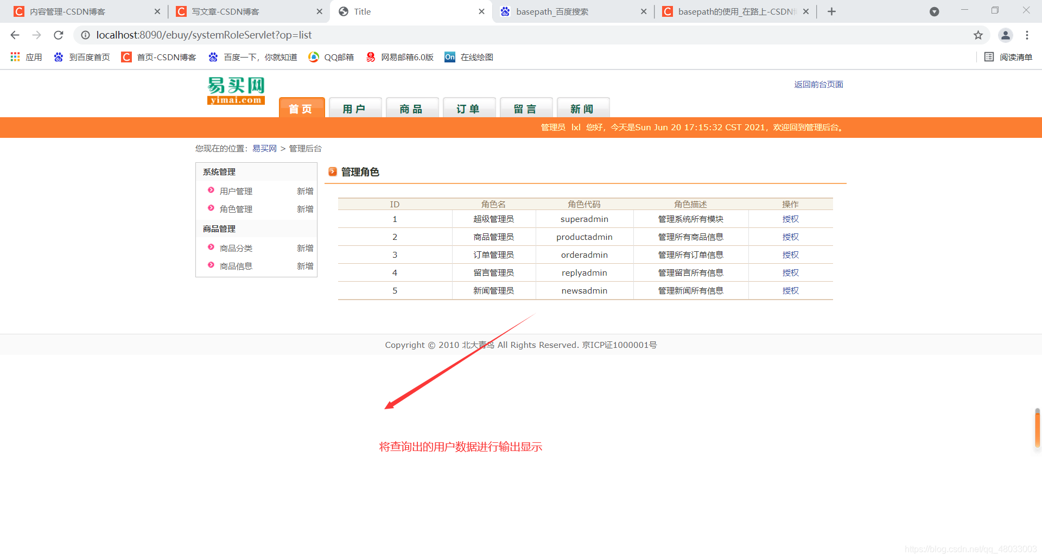Click the 返回前台页面 link
This screenshot has width=1042, height=559.
(x=818, y=84)
